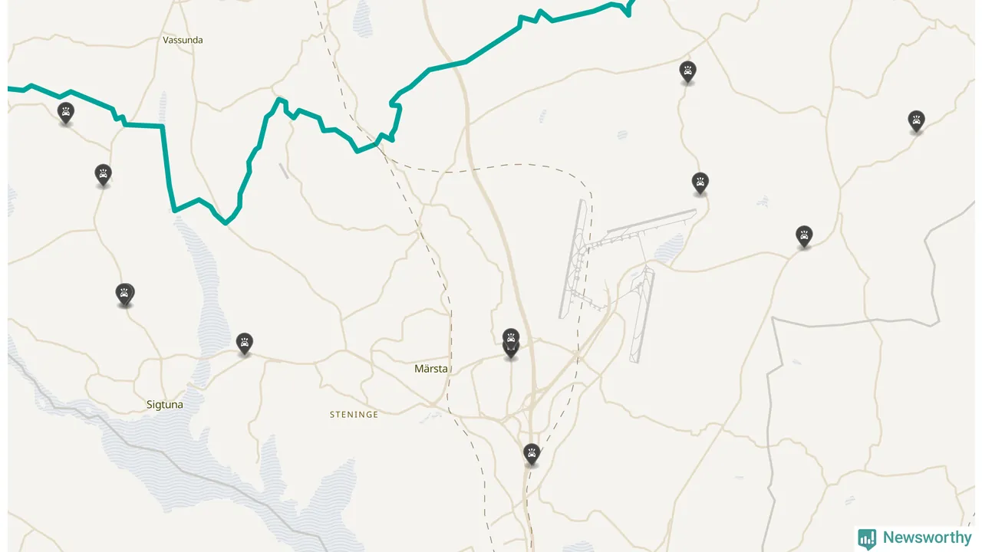
Task: Click the Märsta town label
Action: click(431, 369)
